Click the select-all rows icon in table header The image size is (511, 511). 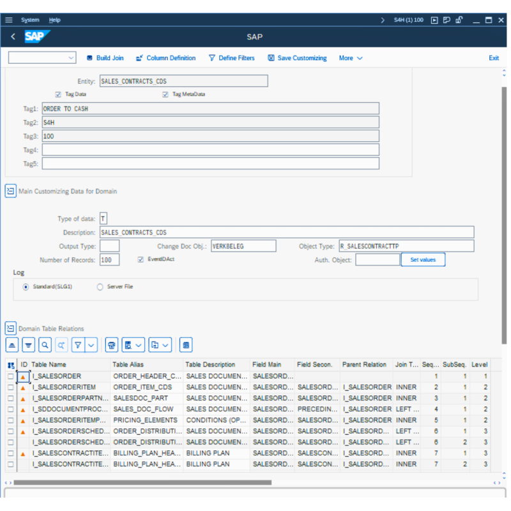(11, 365)
